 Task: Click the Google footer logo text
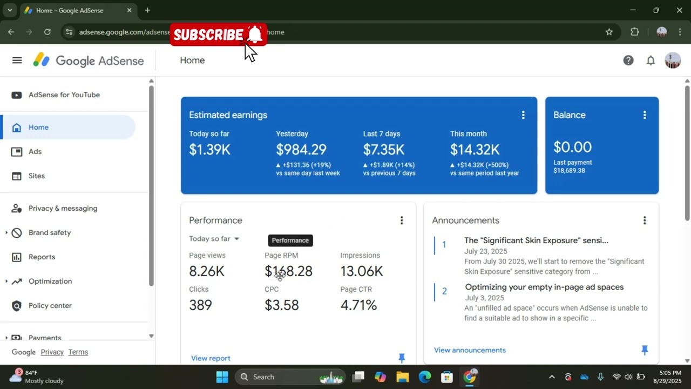[x=24, y=352]
